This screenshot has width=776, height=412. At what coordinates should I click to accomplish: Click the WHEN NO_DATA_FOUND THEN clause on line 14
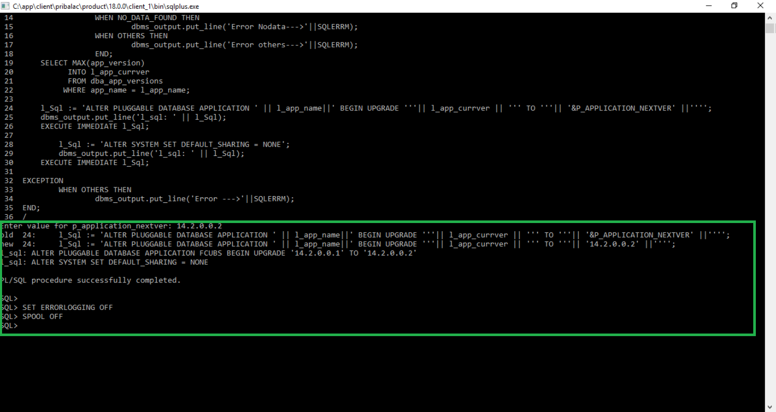146,17
